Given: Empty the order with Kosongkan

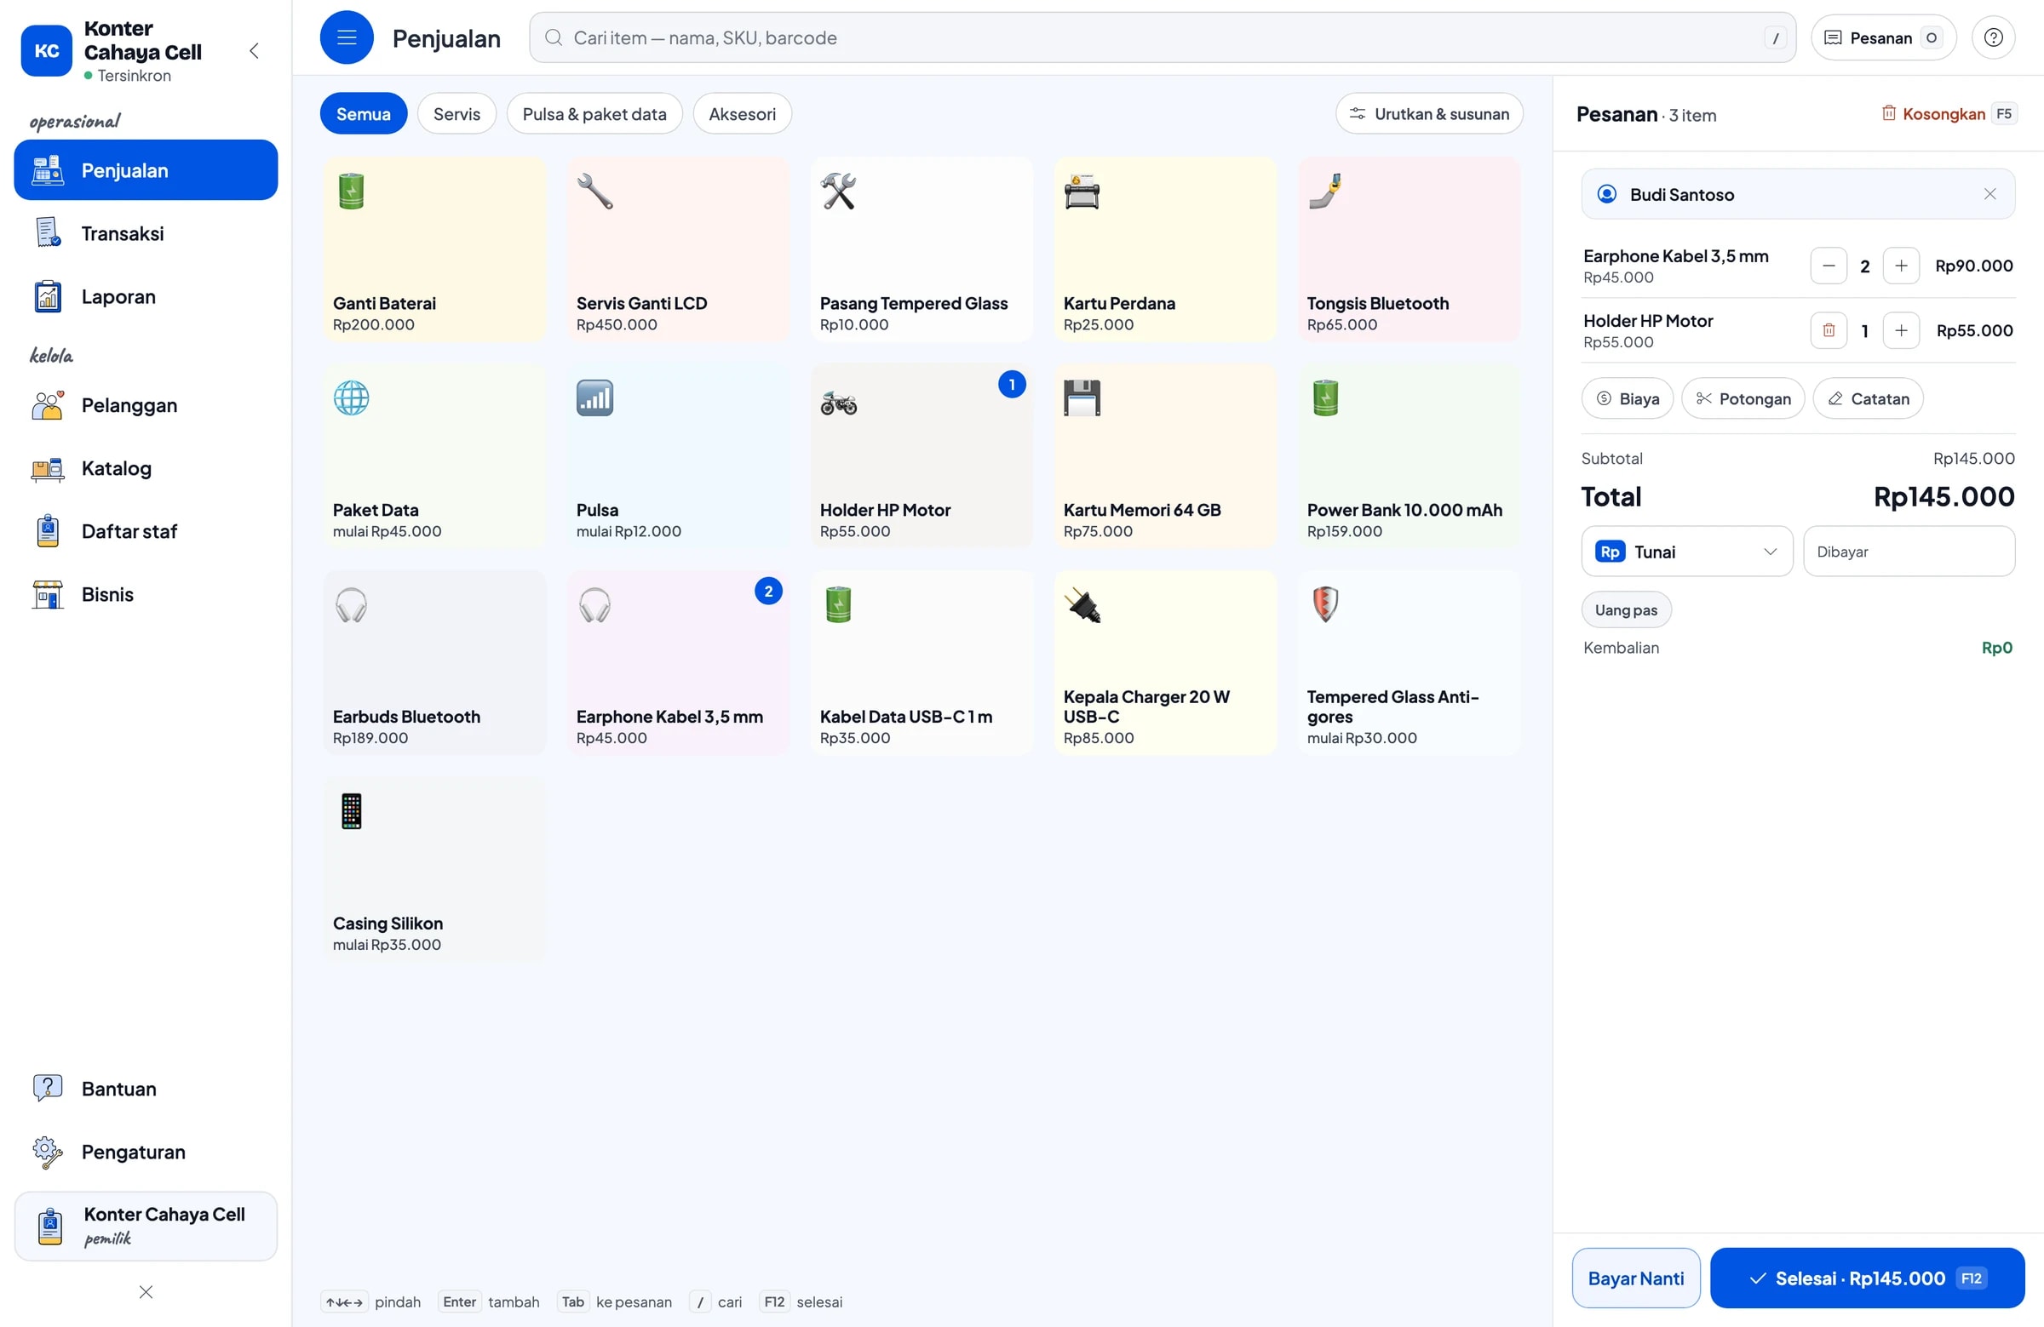Looking at the screenshot, I should click(x=1934, y=114).
